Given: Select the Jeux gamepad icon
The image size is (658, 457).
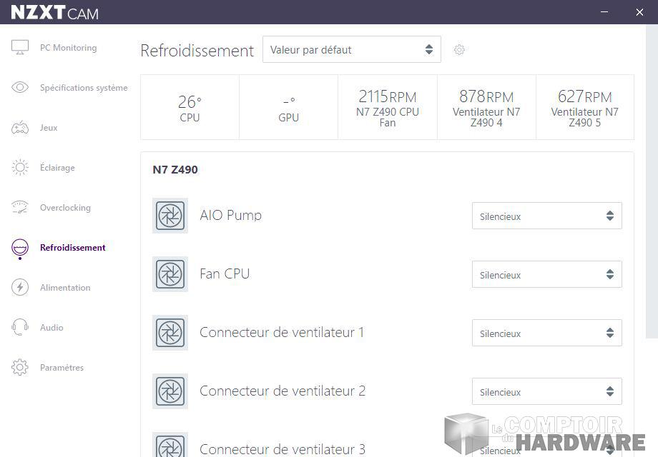Looking at the screenshot, I should click(20, 128).
